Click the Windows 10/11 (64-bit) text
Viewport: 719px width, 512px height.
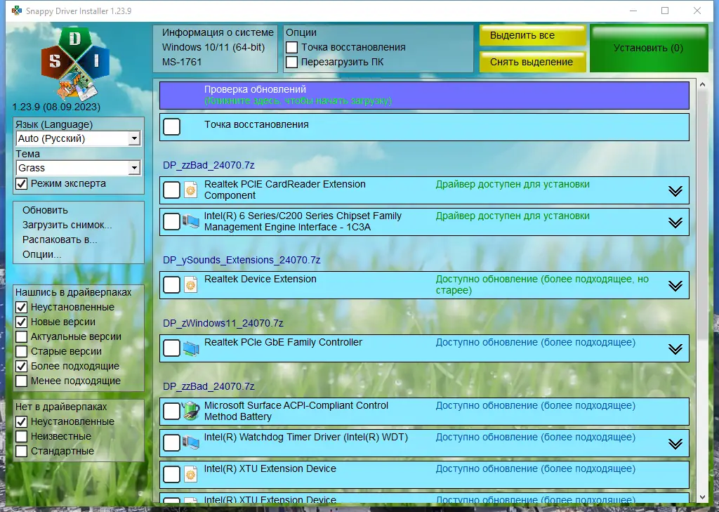213,47
